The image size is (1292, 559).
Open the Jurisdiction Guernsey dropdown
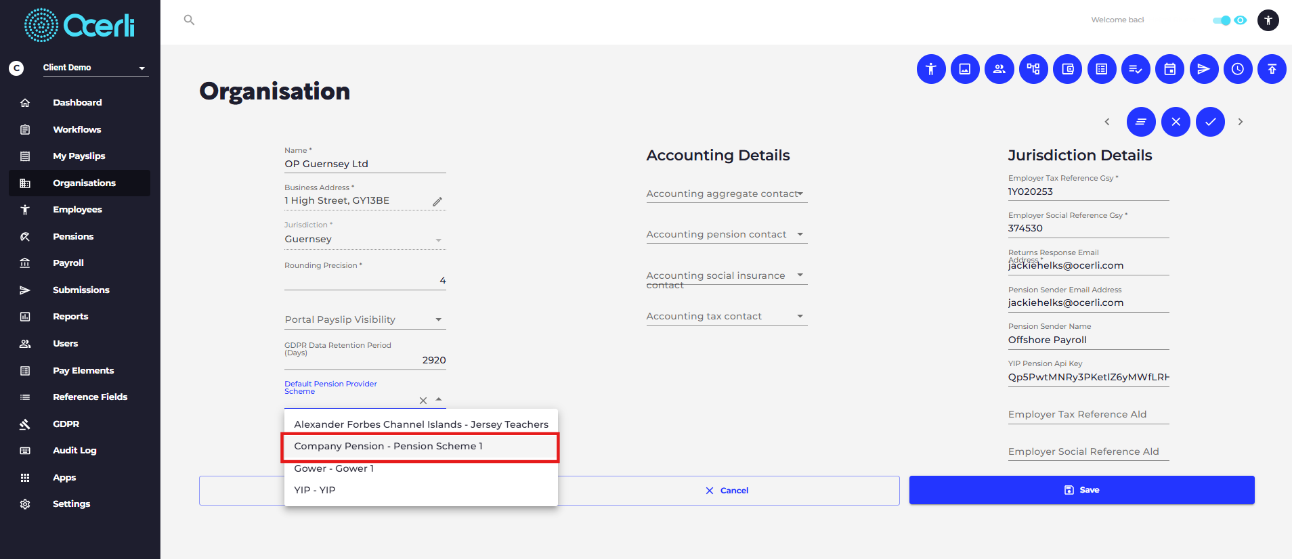coord(365,240)
